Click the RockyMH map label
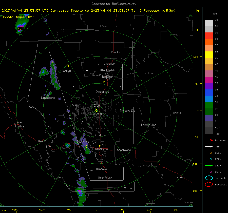Viewport: 228px width, 213px height. [67, 71]
